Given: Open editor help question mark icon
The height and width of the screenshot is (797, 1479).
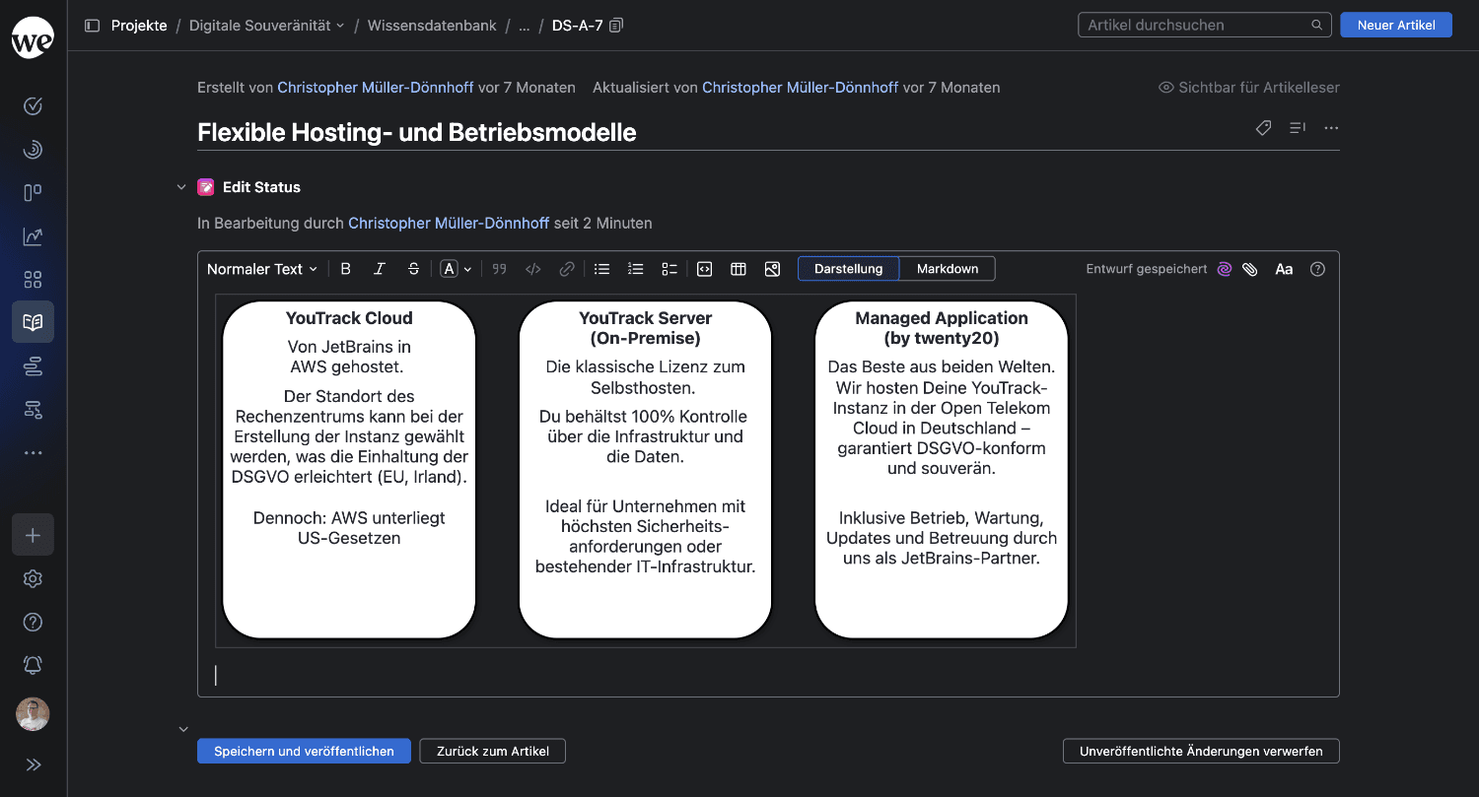Looking at the screenshot, I should (x=1317, y=269).
